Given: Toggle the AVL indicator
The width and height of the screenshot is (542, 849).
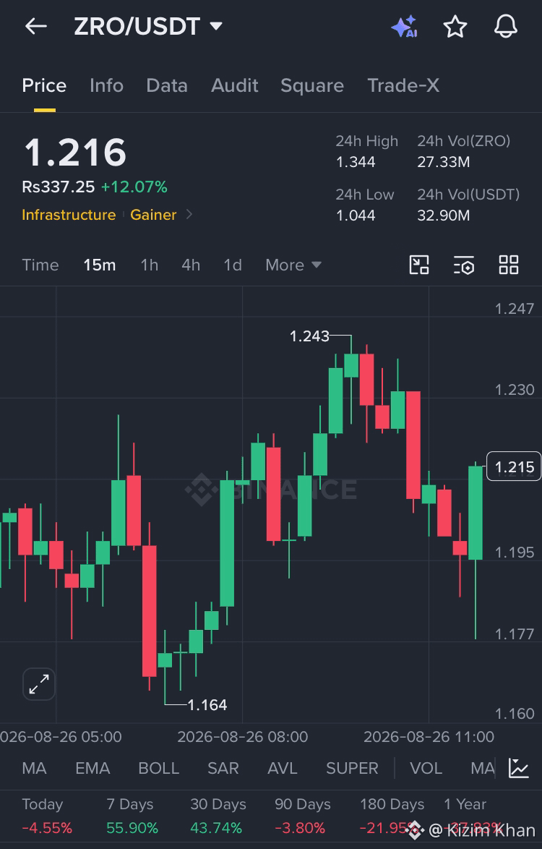Looking at the screenshot, I should pyautogui.click(x=283, y=768).
